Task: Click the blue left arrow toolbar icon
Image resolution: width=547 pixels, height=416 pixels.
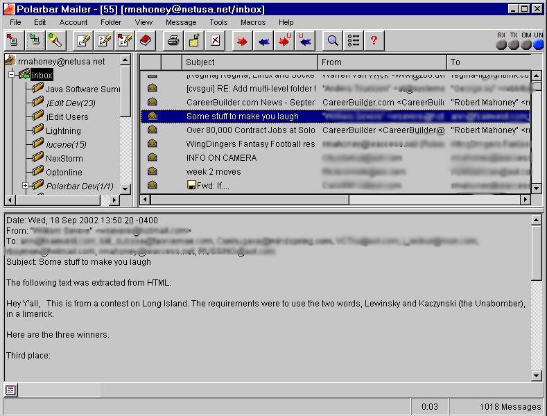Action: [263, 41]
